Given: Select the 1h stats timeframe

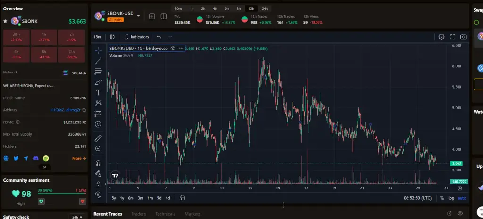Looking at the screenshot, I should (x=192, y=8).
